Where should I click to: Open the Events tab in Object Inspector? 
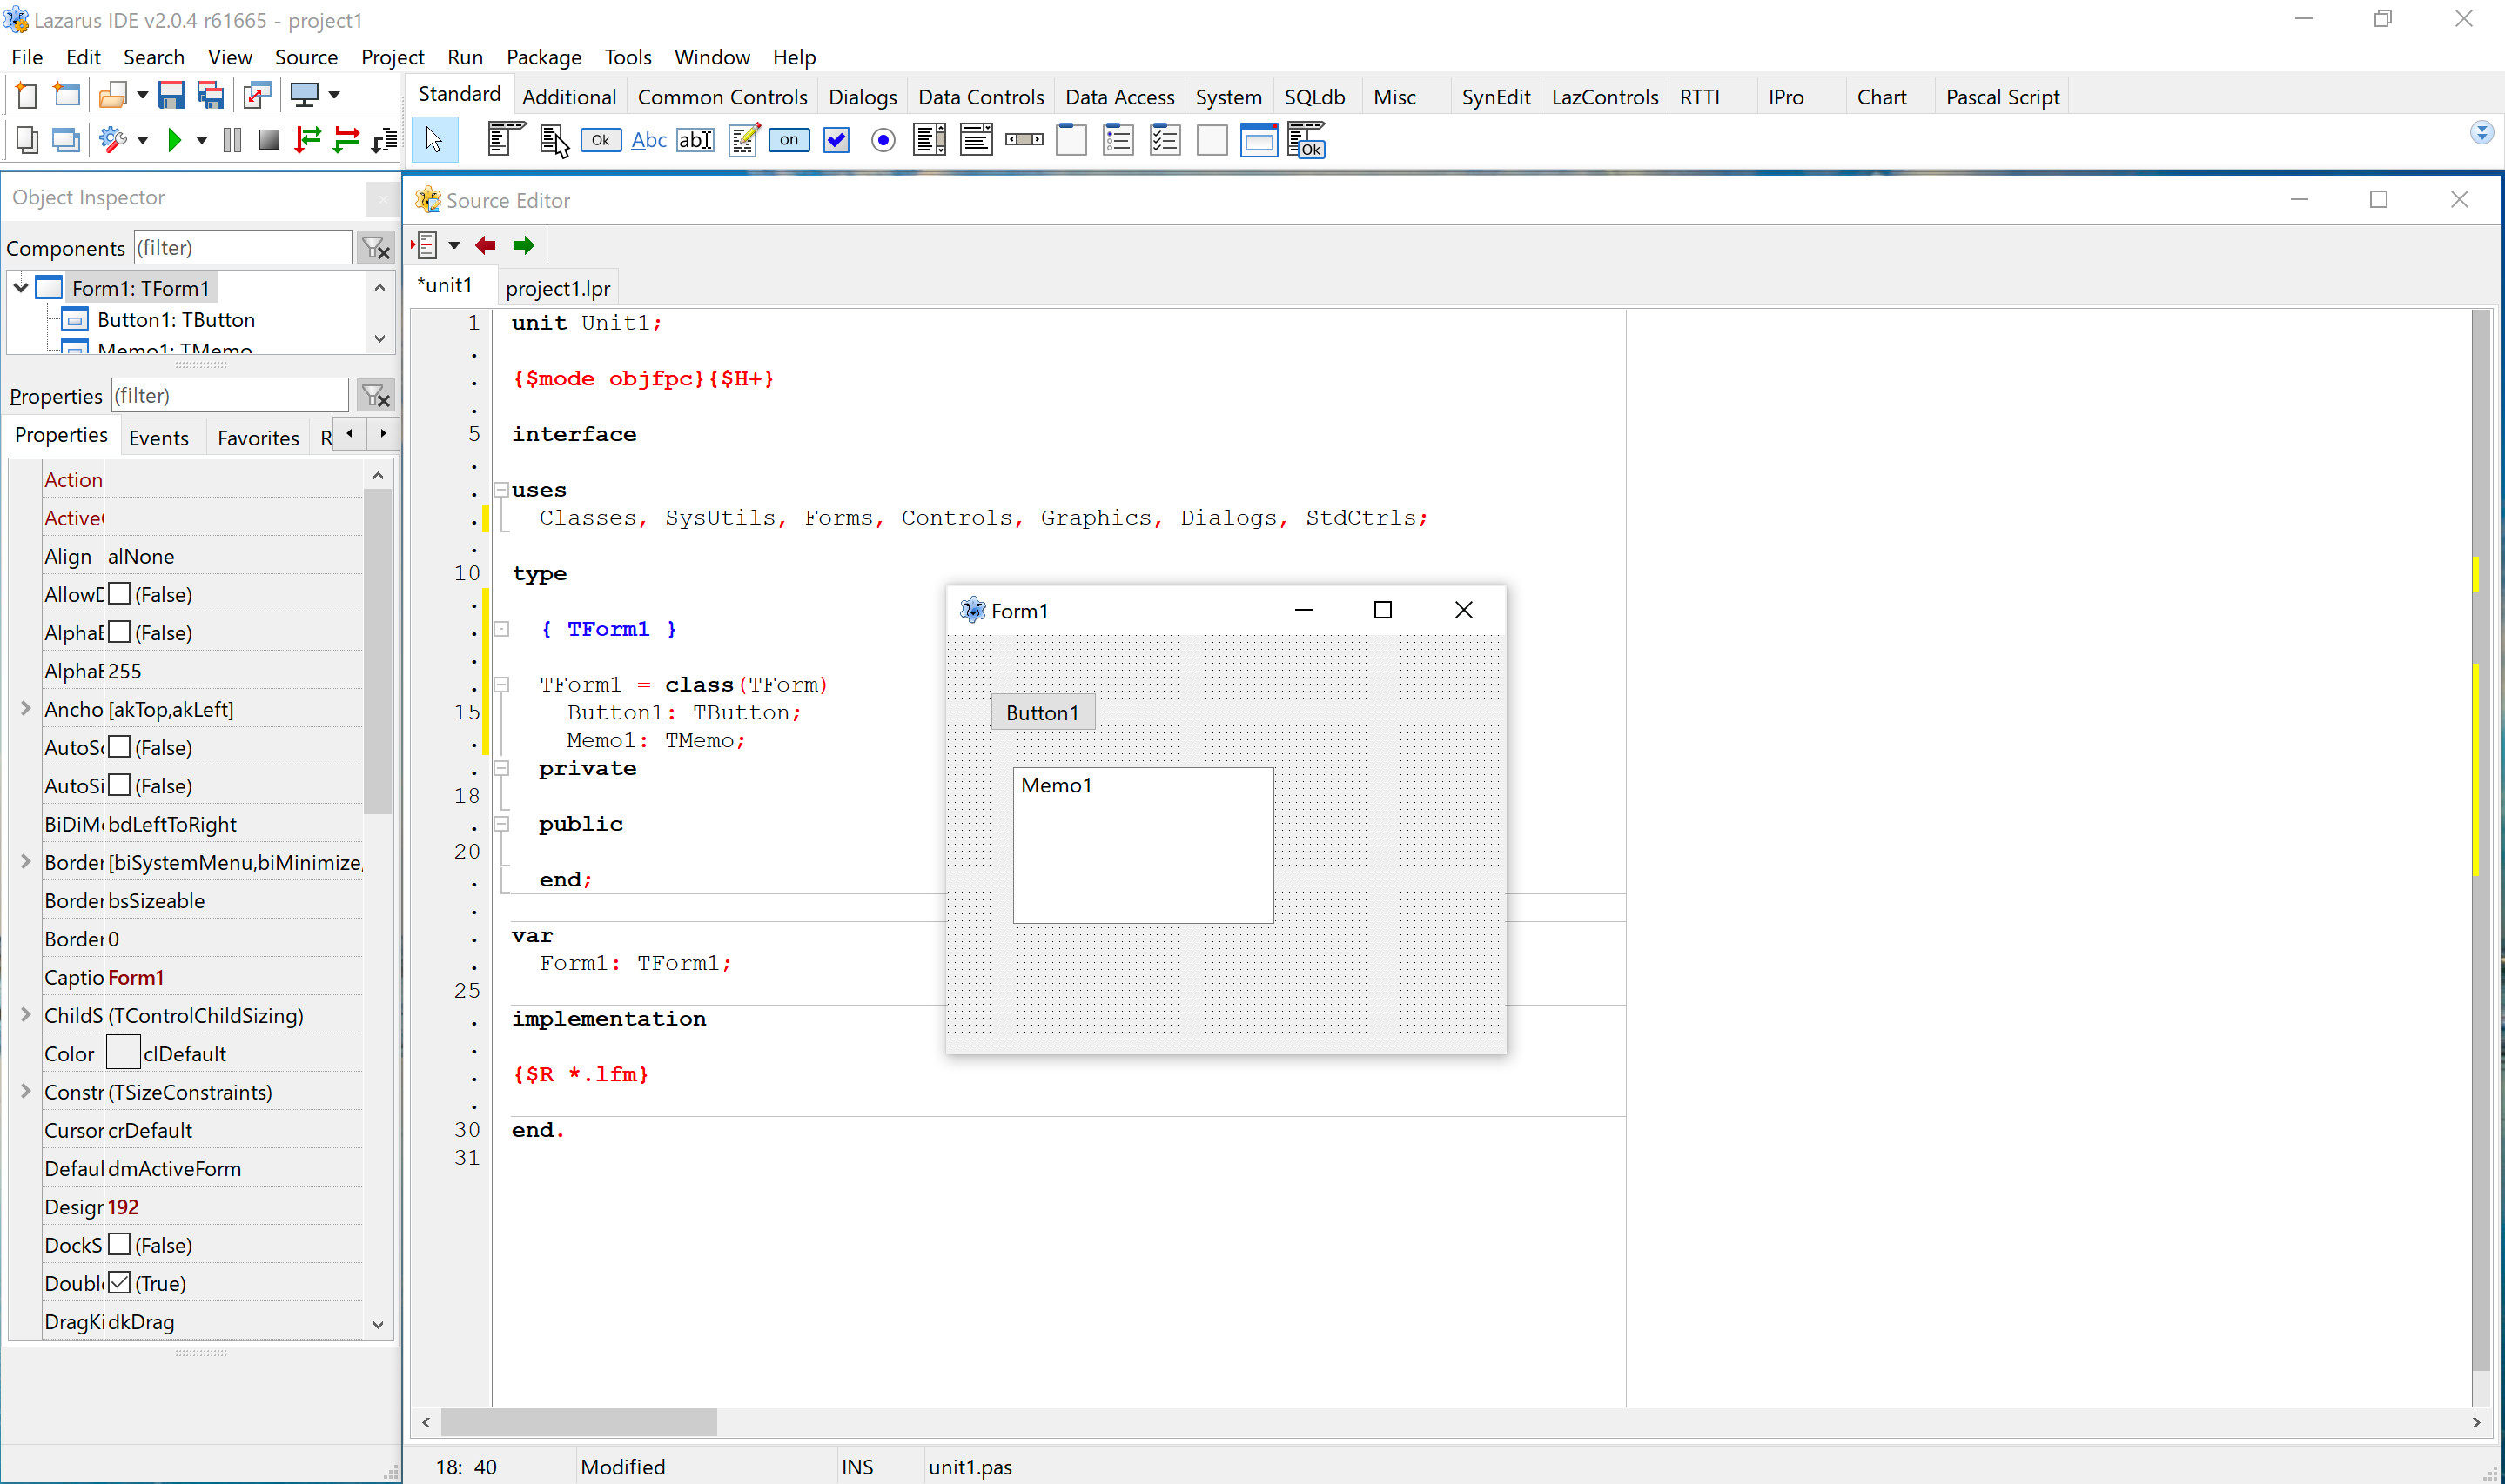(x=158, y=437)
